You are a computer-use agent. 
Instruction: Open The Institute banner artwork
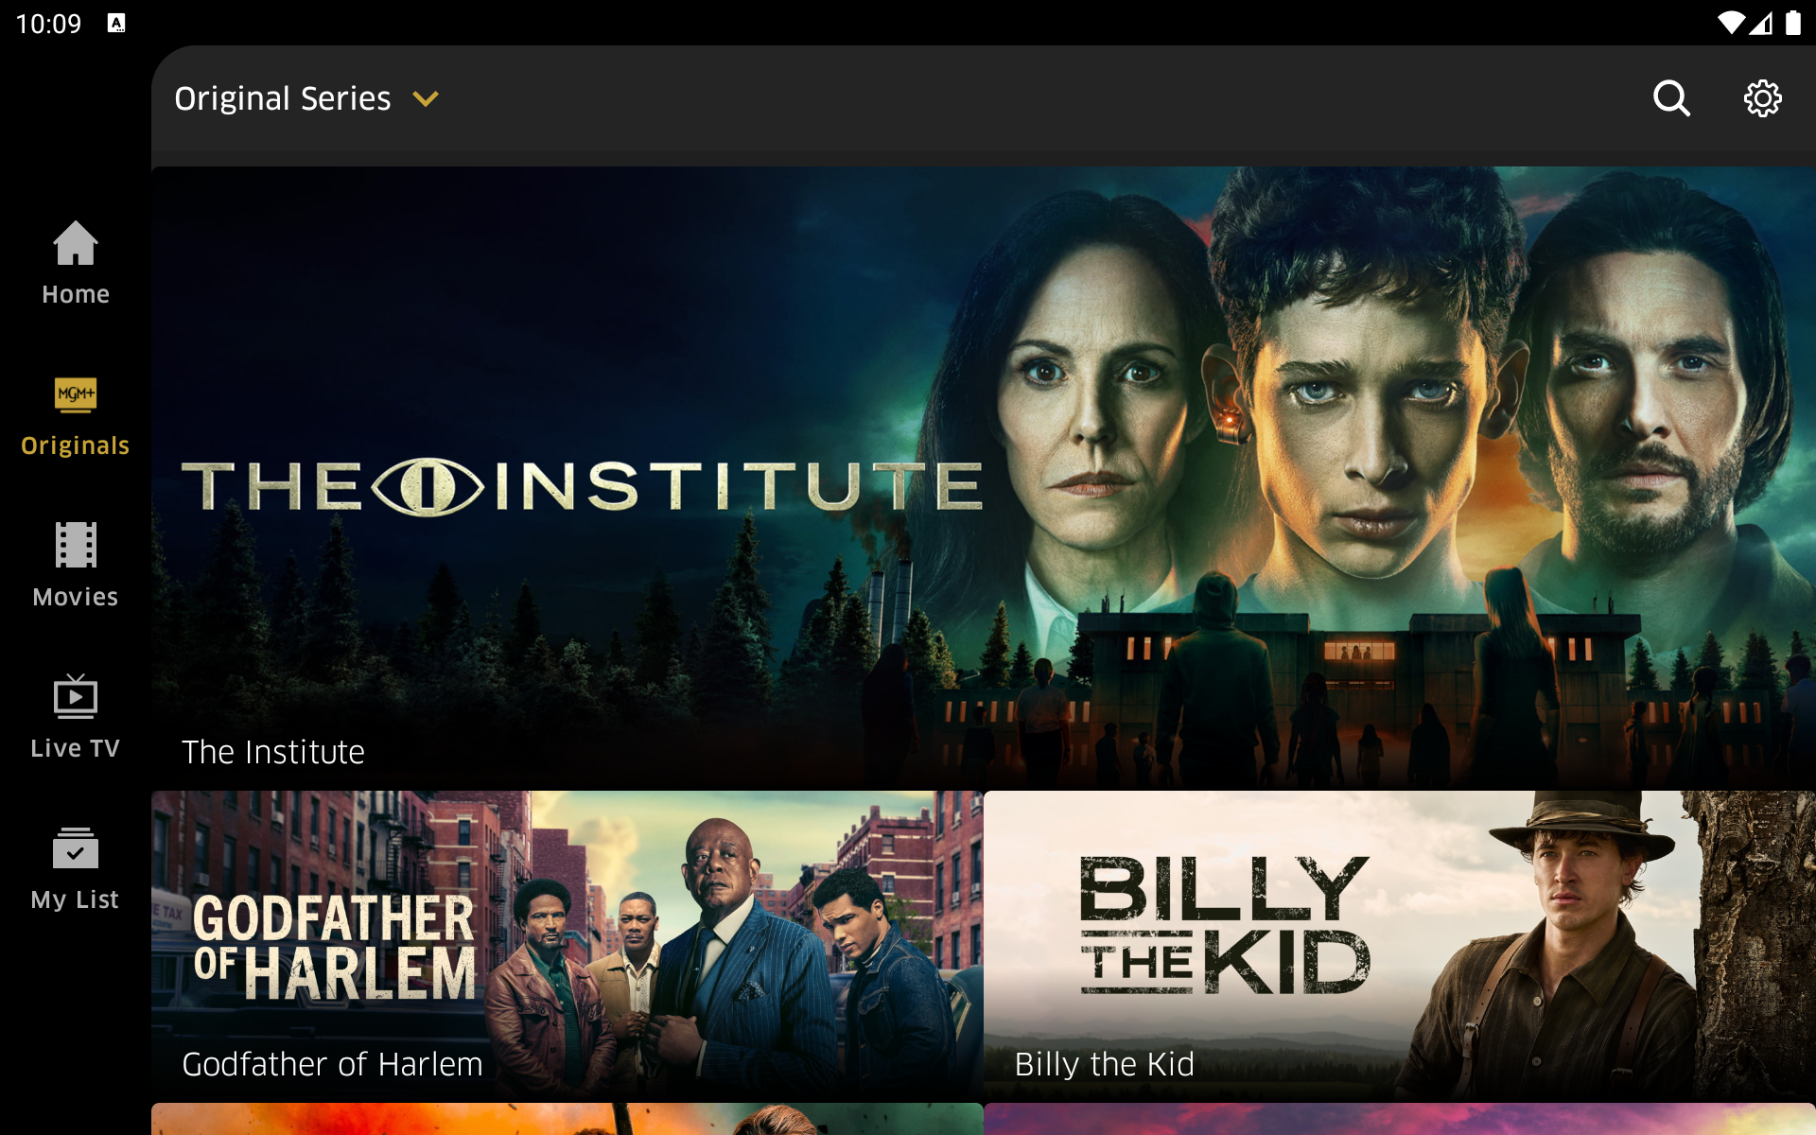pos(984,478)
